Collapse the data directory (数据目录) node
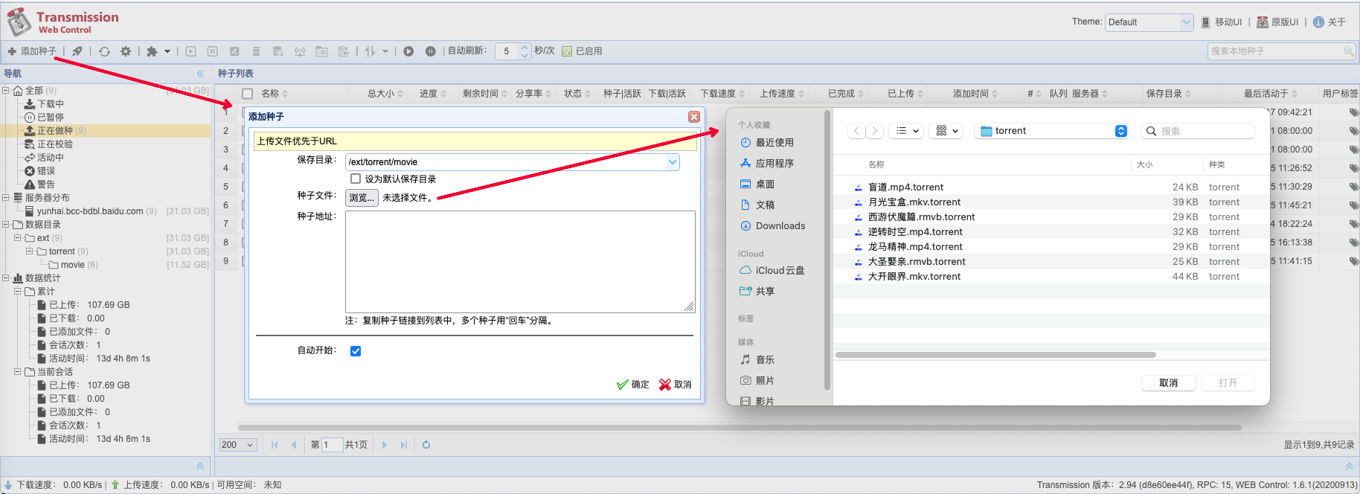Image resolution: width=1360 pixels, height=494 pixels. pyautogui.click(x=6, y=225)
